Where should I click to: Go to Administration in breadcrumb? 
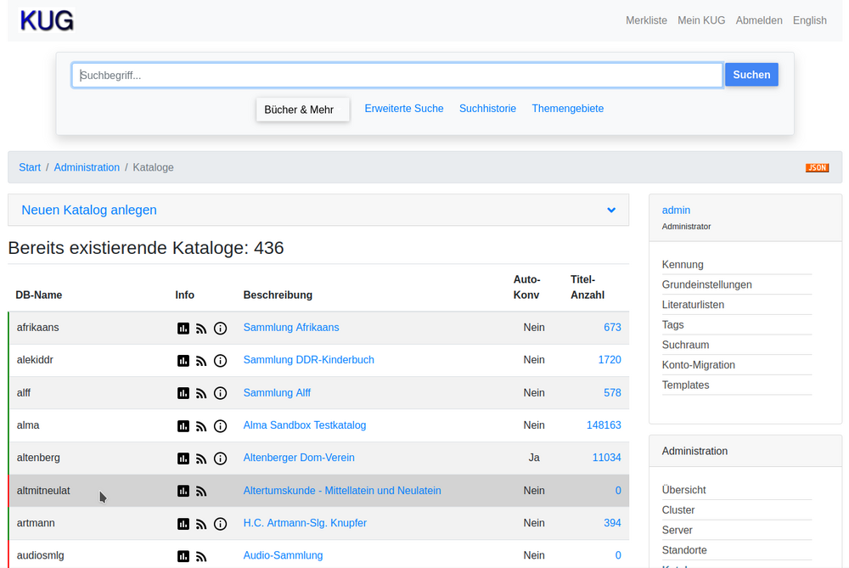pyautogui.click(x=87, y=167)
